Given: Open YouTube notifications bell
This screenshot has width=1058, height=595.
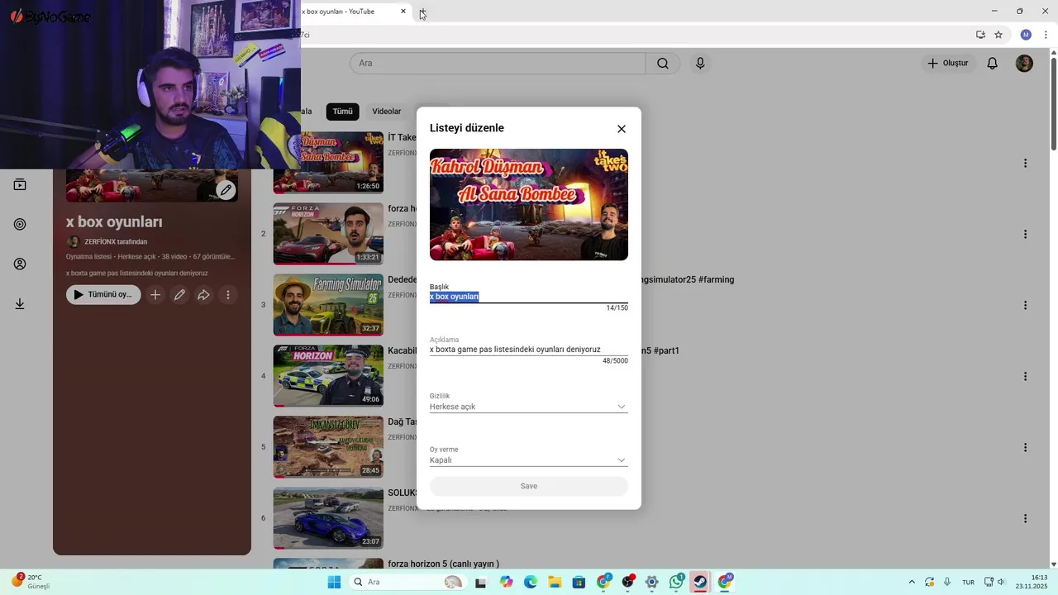Looking at the screenshot, I should [993, 64].
